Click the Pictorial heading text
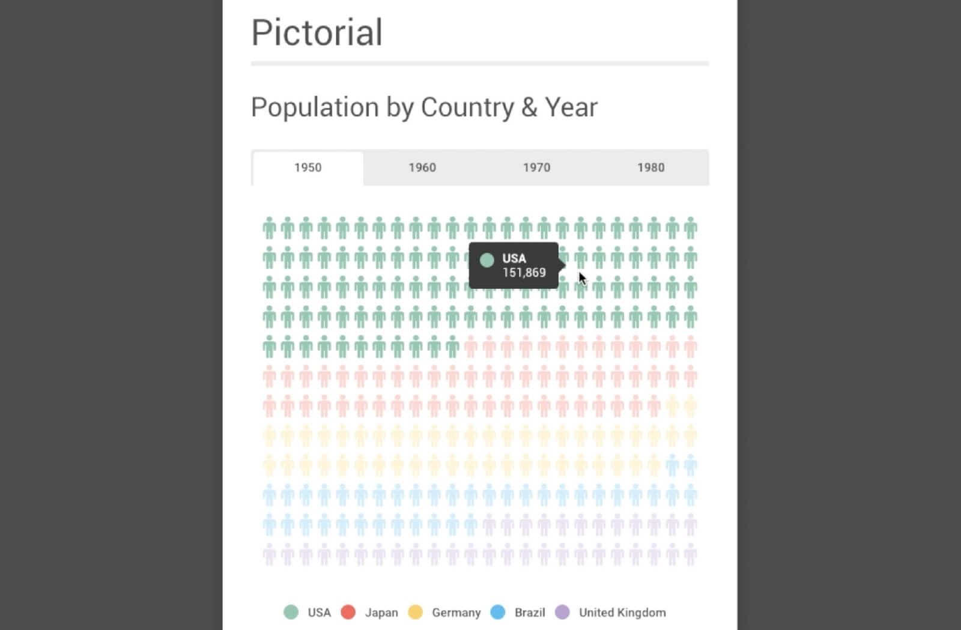This screenshot has width=961, height=630. (x=317, y=33)
